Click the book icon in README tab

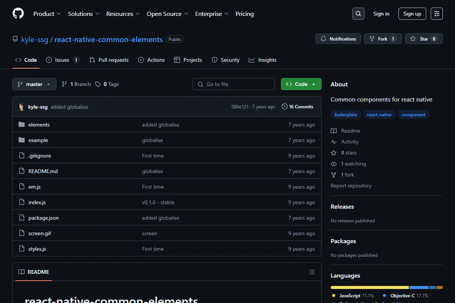pos(22,272)
